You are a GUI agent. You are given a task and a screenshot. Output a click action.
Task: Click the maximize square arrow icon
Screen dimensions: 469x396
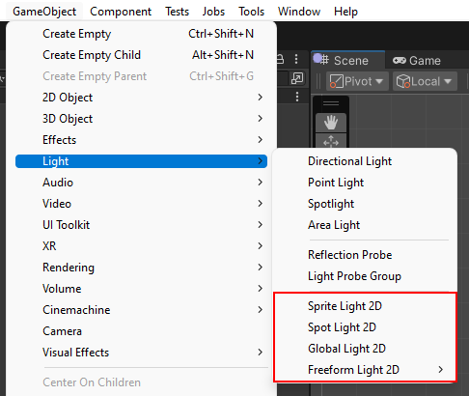tap(296, 78)
